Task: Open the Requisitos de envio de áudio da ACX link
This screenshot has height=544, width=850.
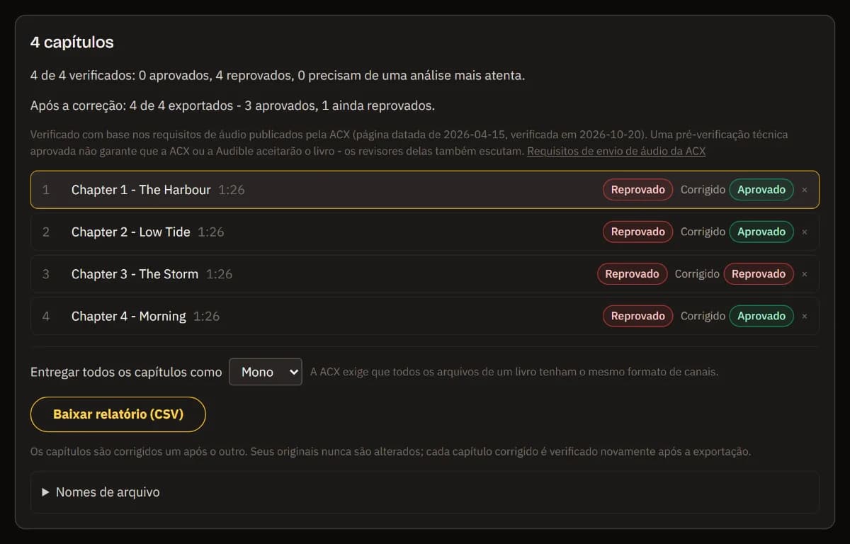Action: (616, 151)
